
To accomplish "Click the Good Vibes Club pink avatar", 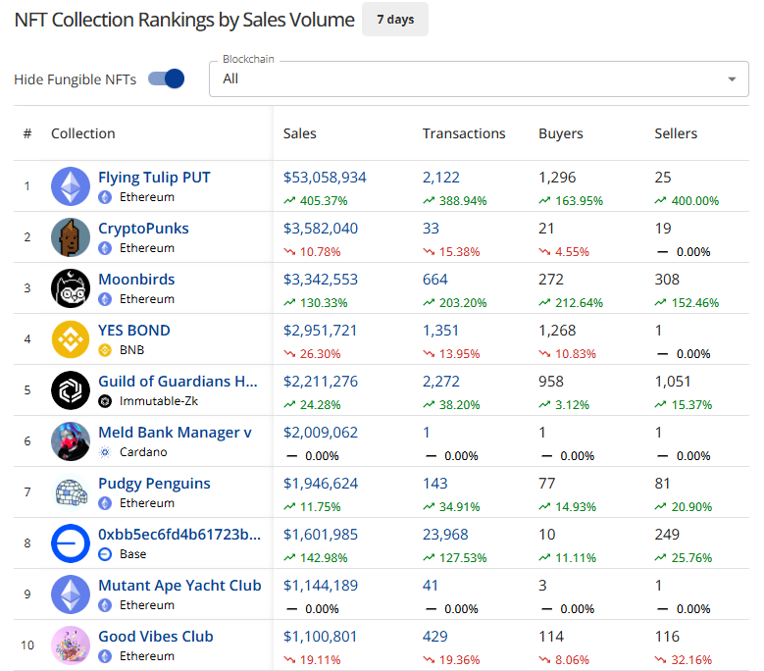I will (71, 645).
